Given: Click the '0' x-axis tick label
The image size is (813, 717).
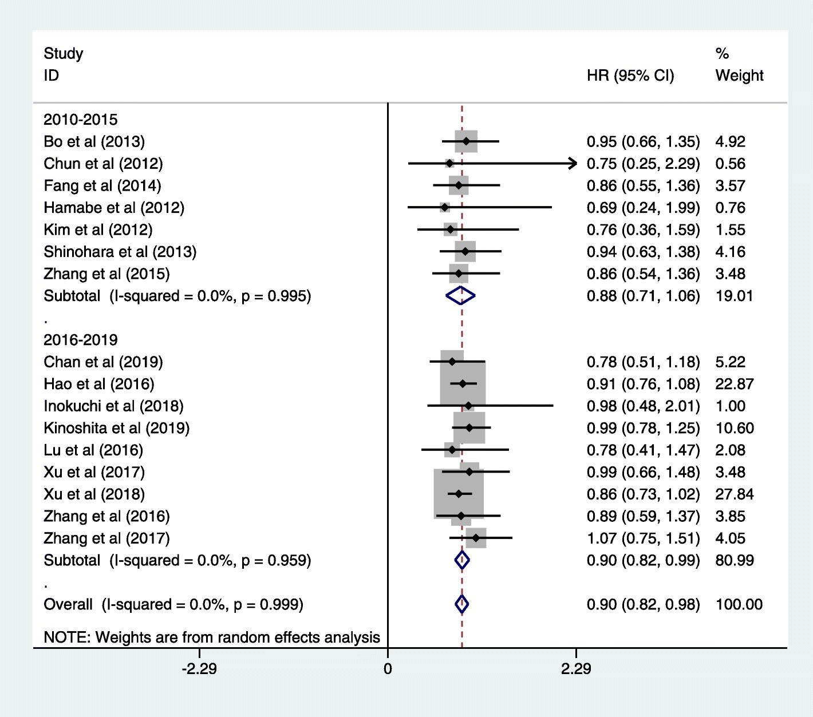Looking at the screenshot, I should (388, 669).
